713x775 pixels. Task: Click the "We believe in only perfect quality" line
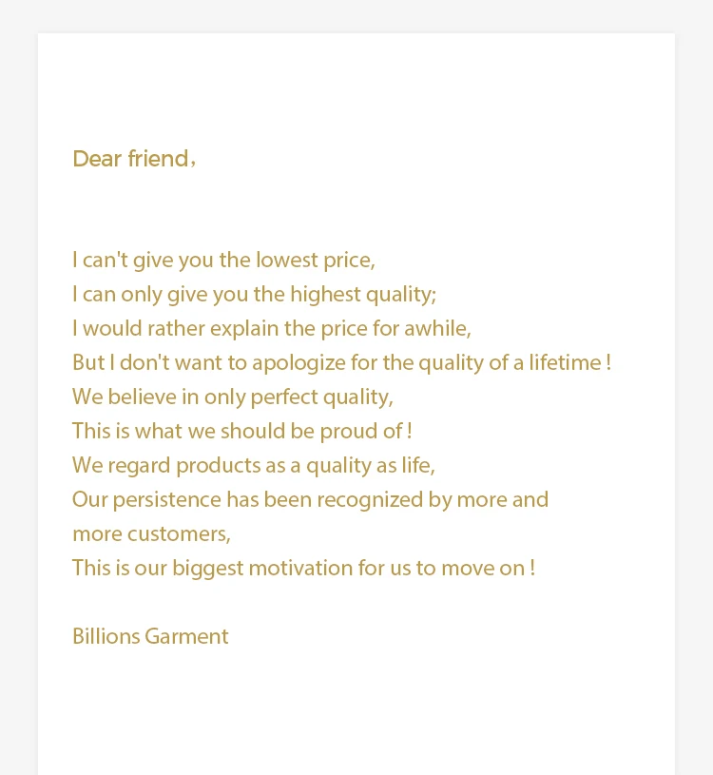coord(232,397)
